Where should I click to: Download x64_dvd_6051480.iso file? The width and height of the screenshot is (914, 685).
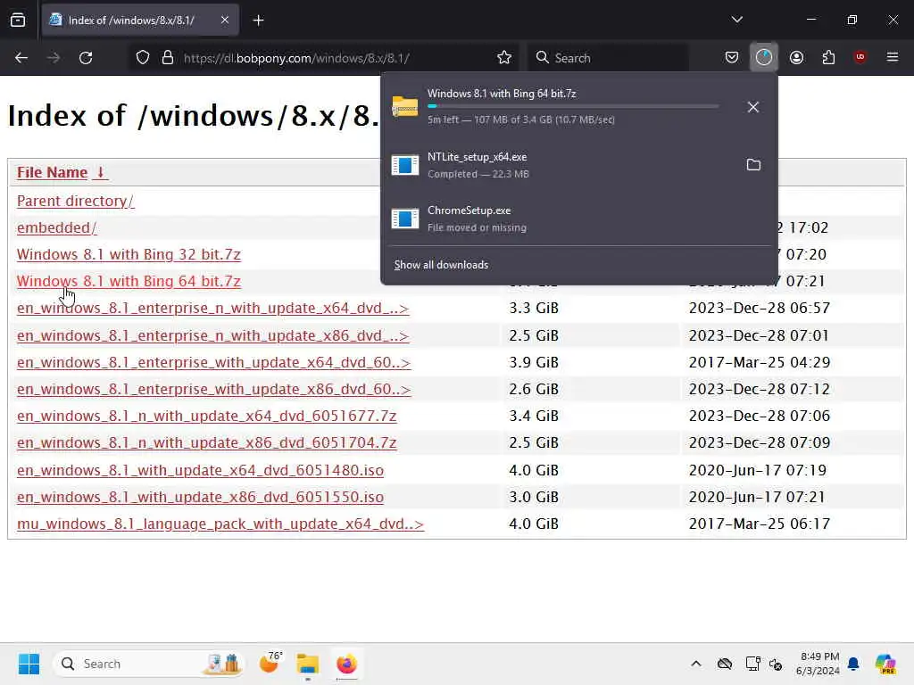coord(201,470)
